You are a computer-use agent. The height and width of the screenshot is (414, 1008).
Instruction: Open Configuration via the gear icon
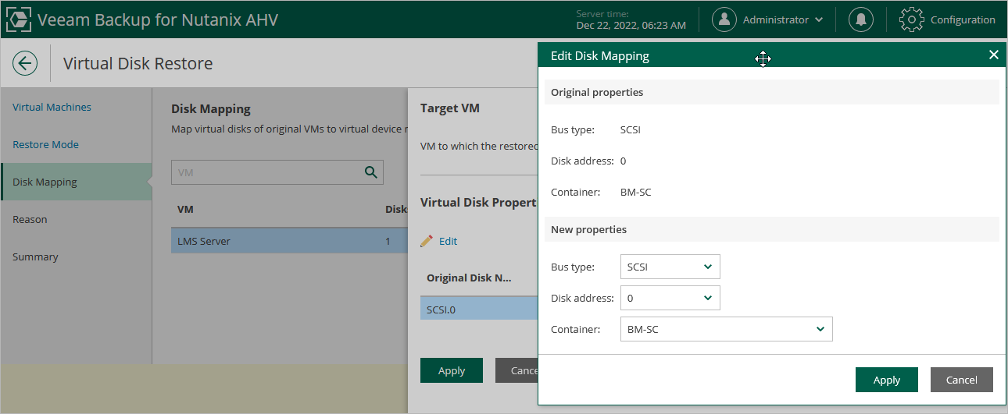(x=912, y=19)
